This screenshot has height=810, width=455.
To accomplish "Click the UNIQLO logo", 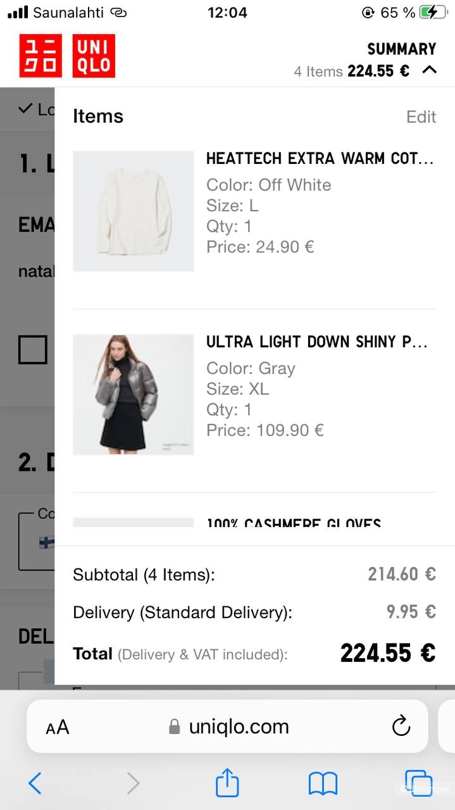I will point(68,56).
